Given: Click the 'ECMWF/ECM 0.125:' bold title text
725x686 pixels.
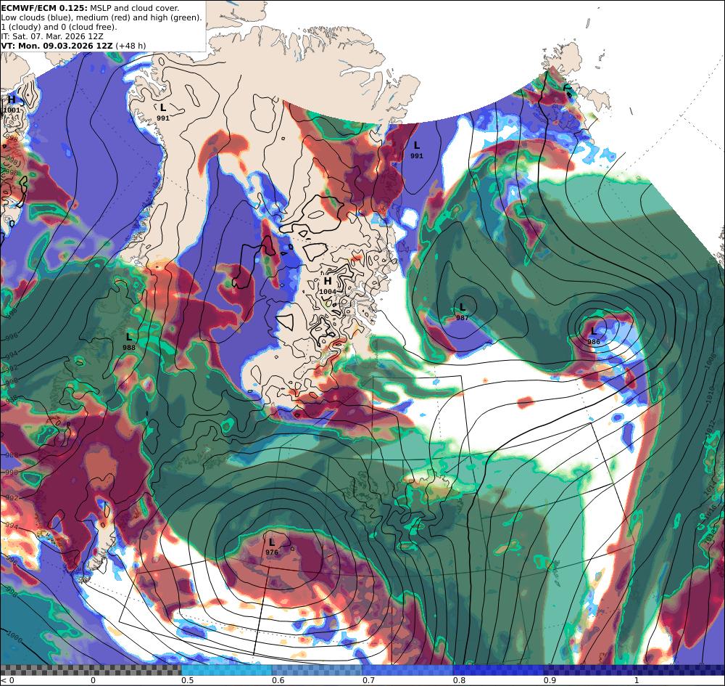Looking at the screenshot, I should click(x=44, y=8).
